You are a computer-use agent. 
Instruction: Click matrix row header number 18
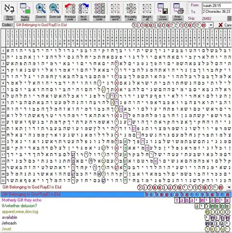3,161
